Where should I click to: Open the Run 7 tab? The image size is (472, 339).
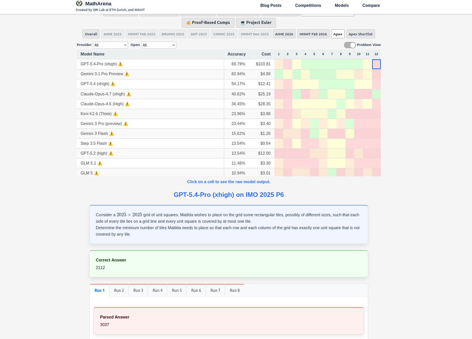click(x=215, y=290)
